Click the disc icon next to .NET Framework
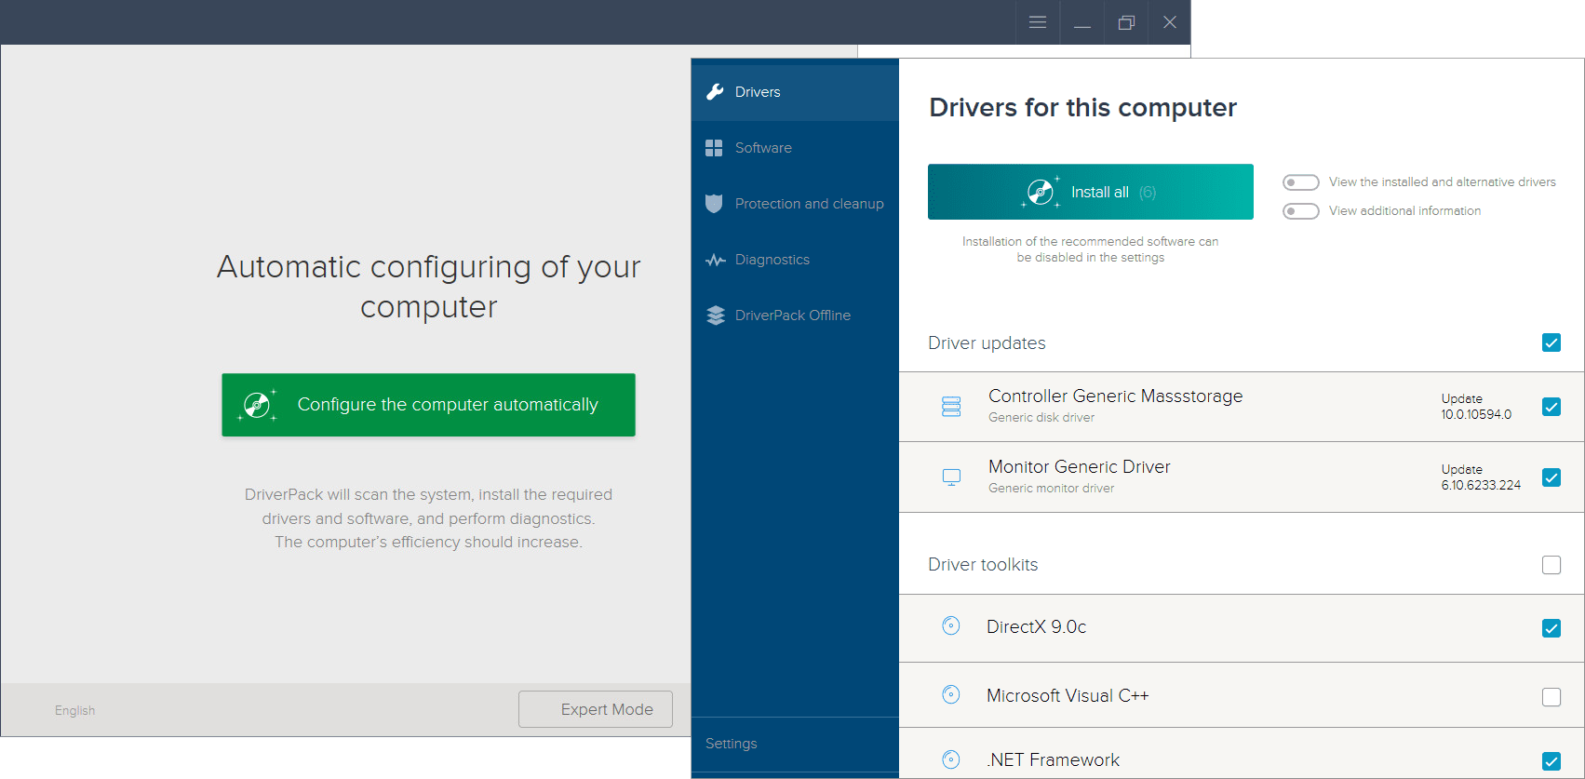 [950, 759]
